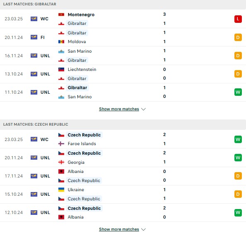246x236 pixels.
Task: Click the Montenegro flag icon
Action: pos(61,15)
